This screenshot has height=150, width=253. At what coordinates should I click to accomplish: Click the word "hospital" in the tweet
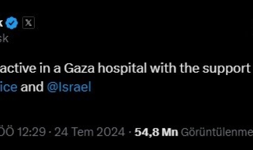point(122,69)
